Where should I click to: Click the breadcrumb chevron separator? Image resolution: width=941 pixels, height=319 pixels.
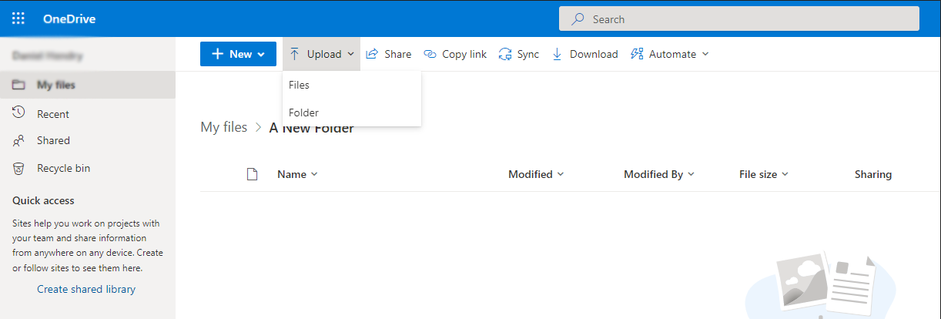(259, 128)
